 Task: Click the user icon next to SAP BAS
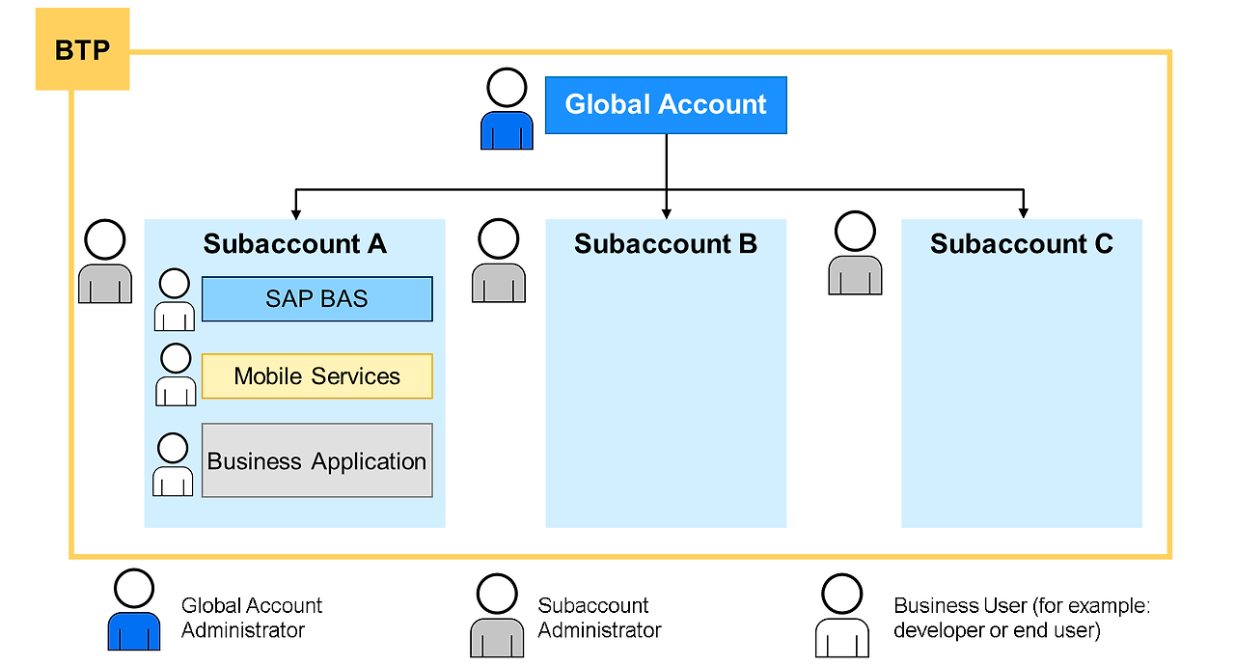pyautogui.click(x=175, y=300)
